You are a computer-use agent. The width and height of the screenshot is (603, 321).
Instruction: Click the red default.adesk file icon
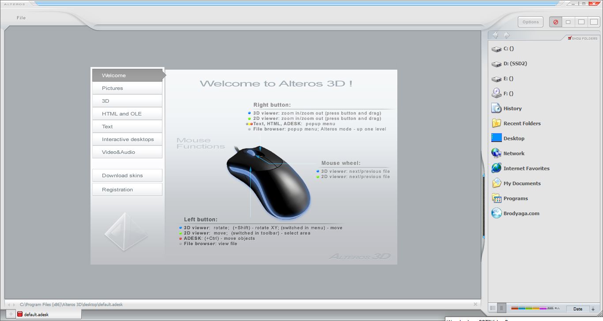tap(20, 314)
